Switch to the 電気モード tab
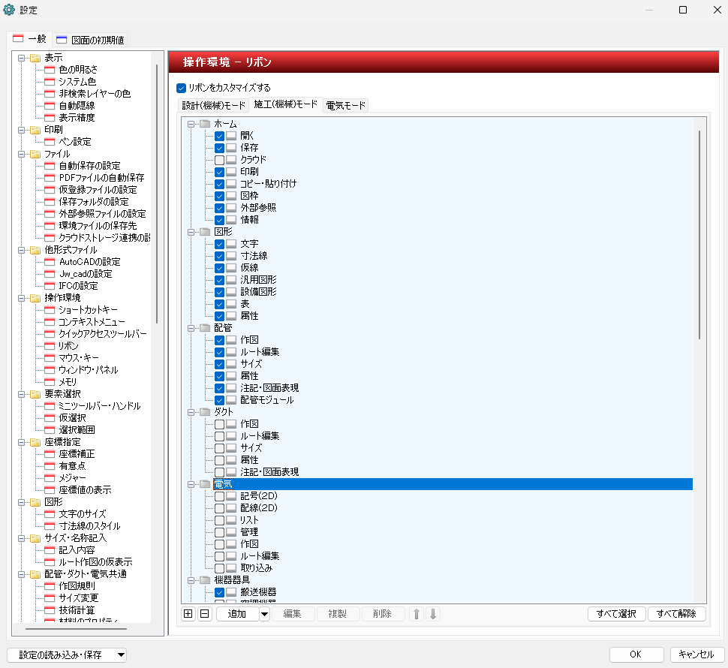This screenshot has width=728, height=668. point(345,105)
